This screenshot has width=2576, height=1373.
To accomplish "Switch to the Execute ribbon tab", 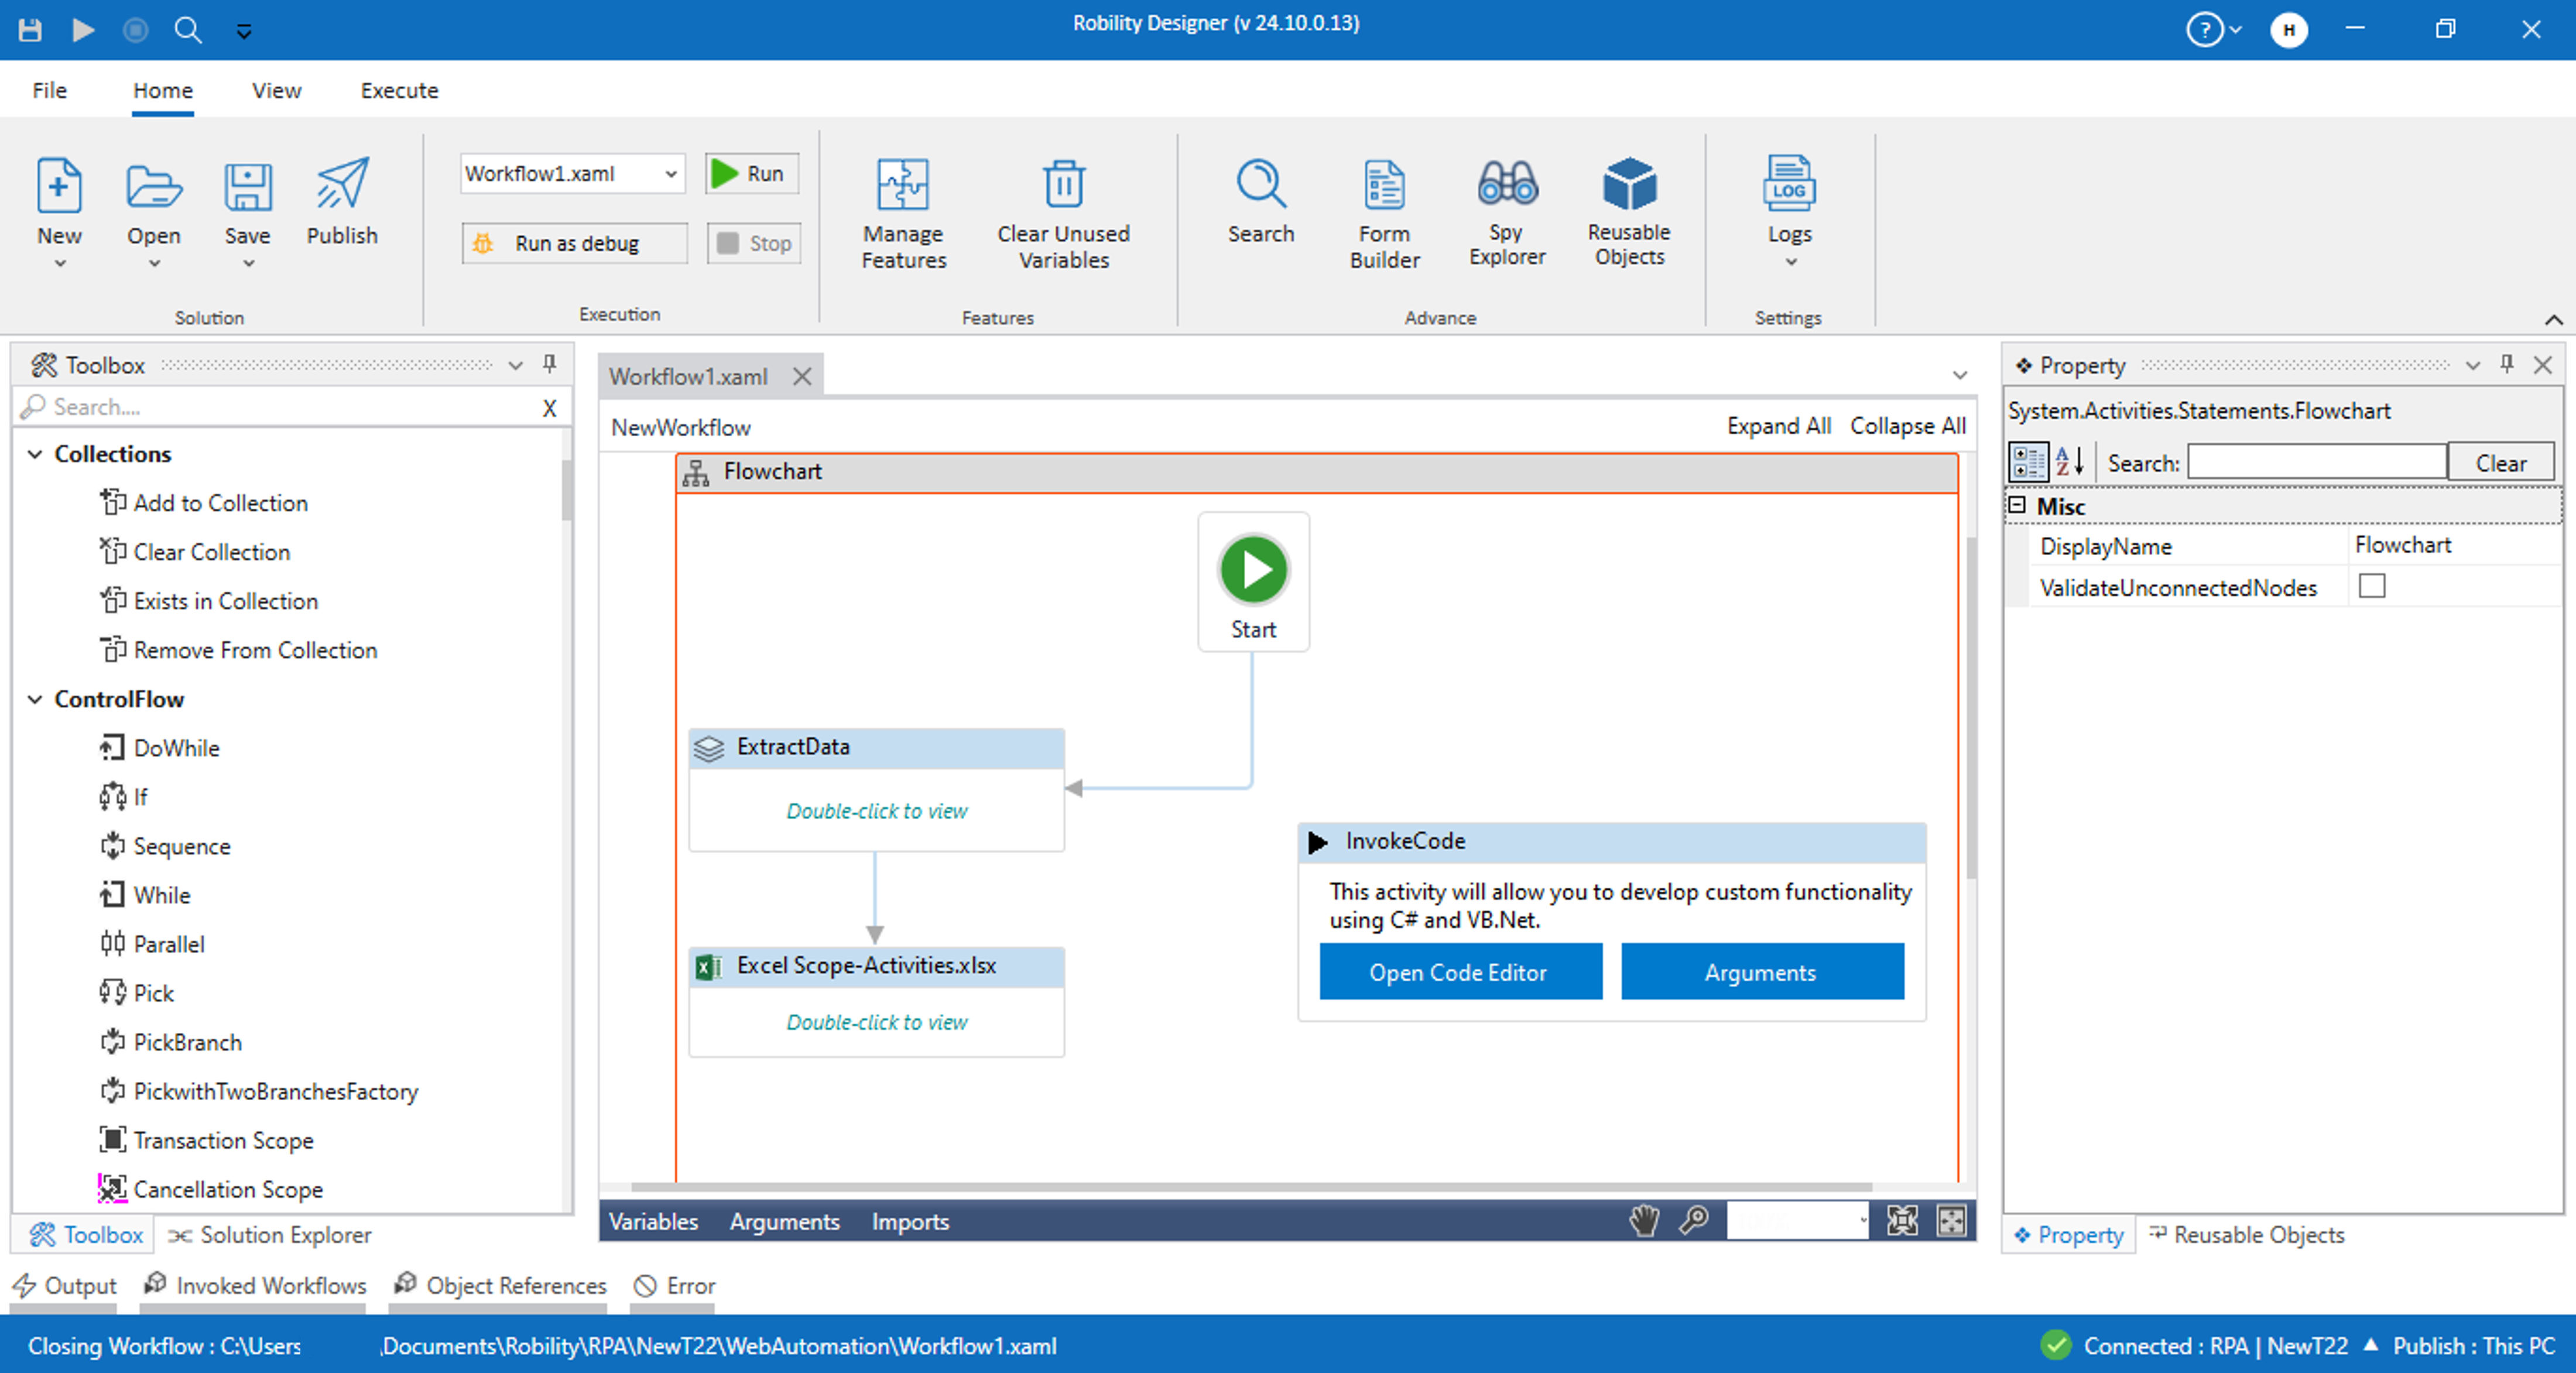I will tap(399, 90).
